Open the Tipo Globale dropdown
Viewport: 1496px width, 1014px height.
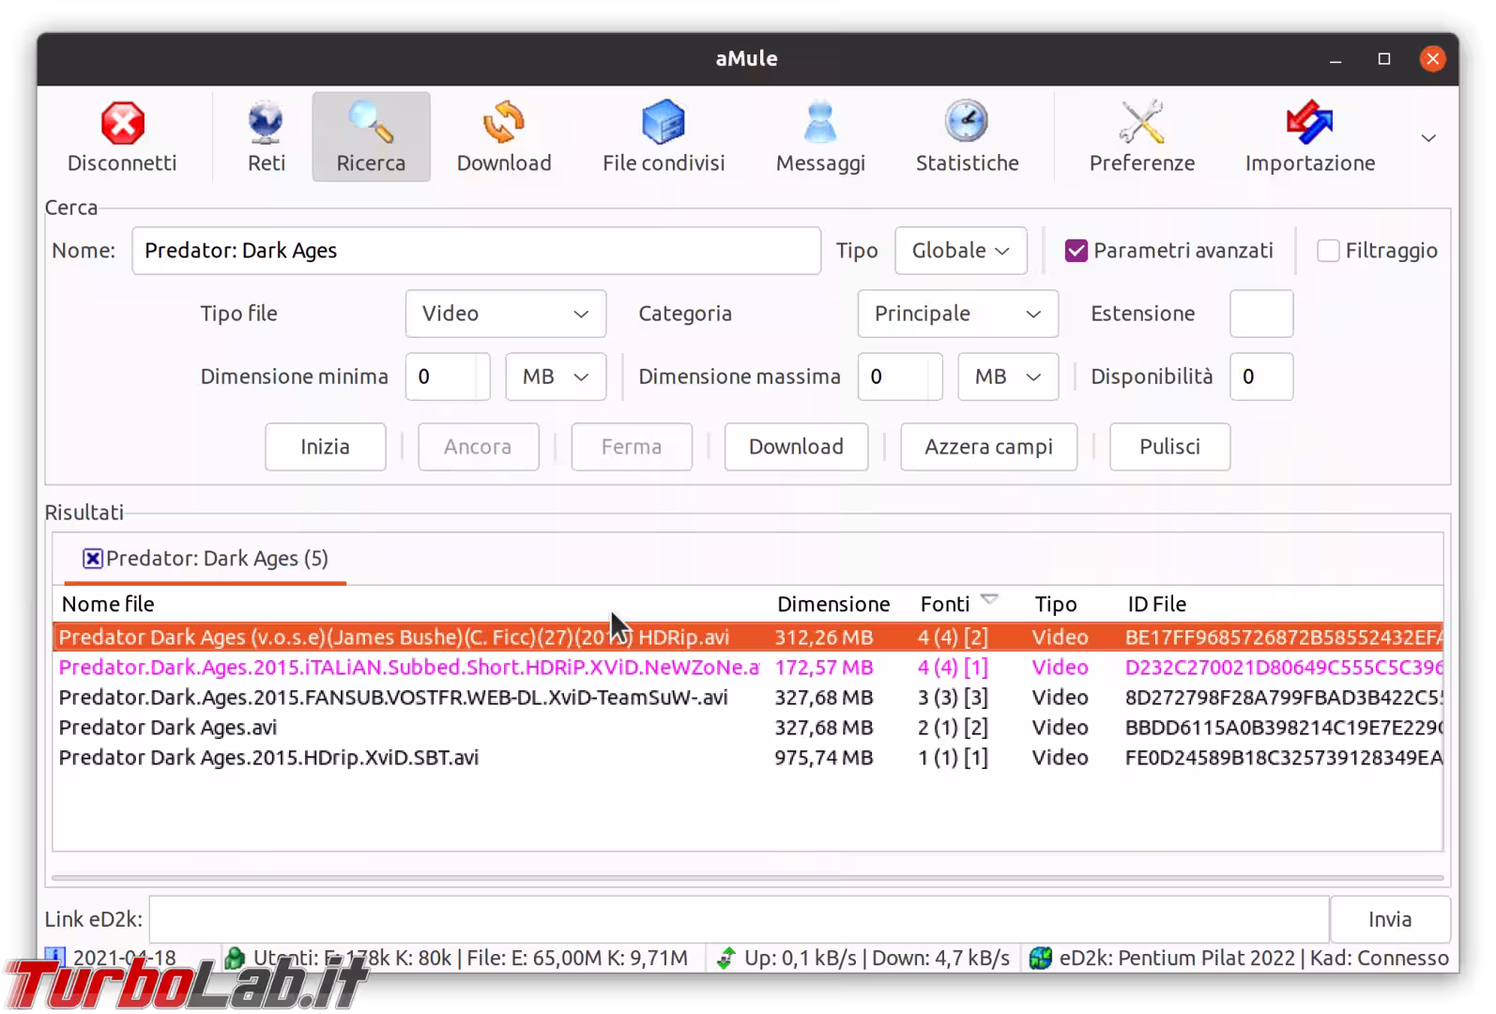coord(960,251)
